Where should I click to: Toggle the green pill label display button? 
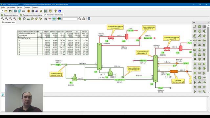click(x=54, y=19)
